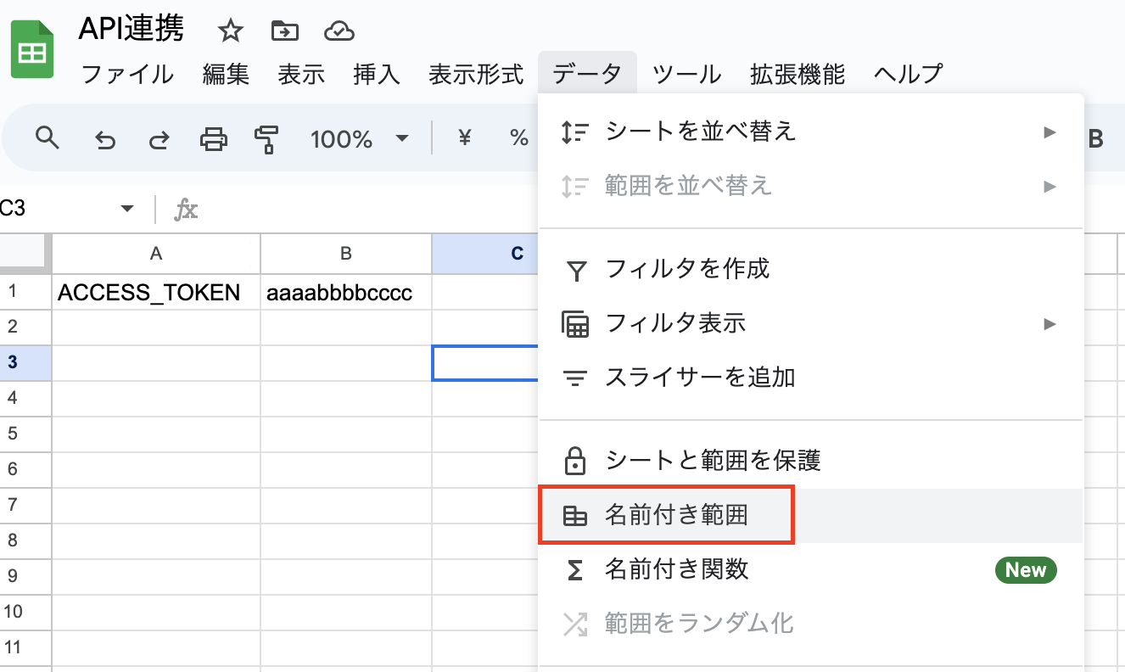Open the 拡張機能 menu
The height and width of the screenshot is (672, 1125).
click(x=798, y=74)
